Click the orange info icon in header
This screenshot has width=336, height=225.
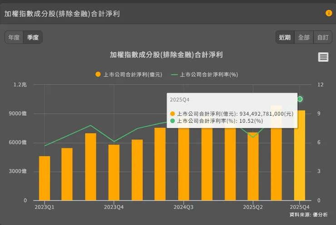click(329, 13)
